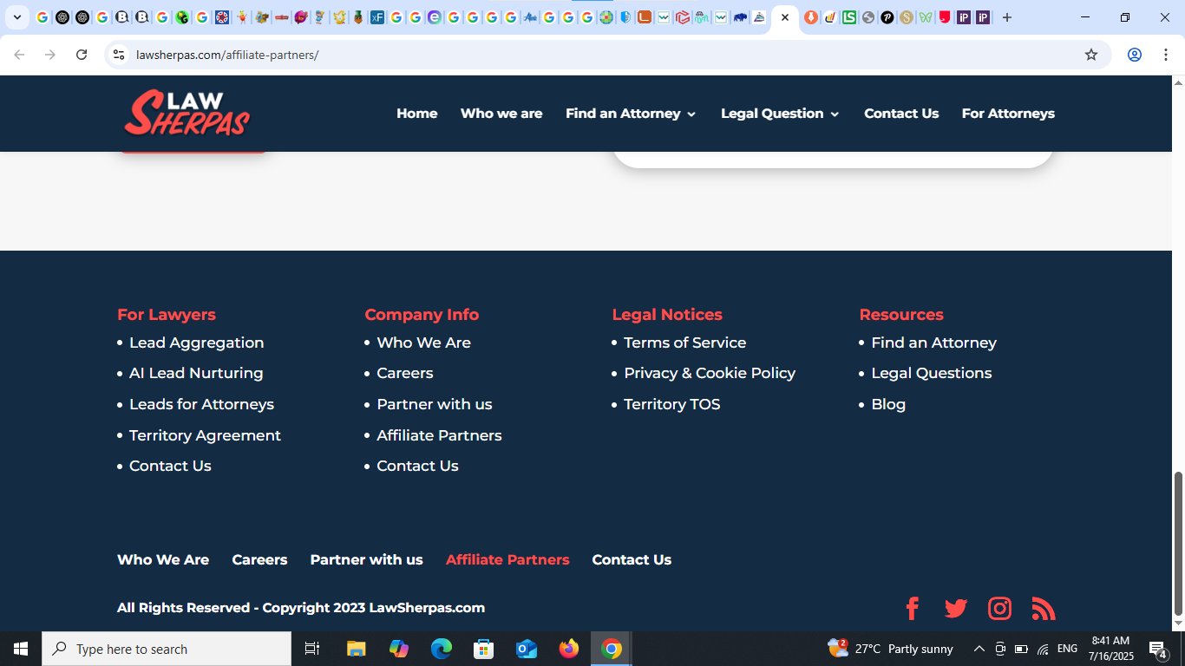View site information icon in address bar
1185x666 pixels.
click(x=119, y=55)
